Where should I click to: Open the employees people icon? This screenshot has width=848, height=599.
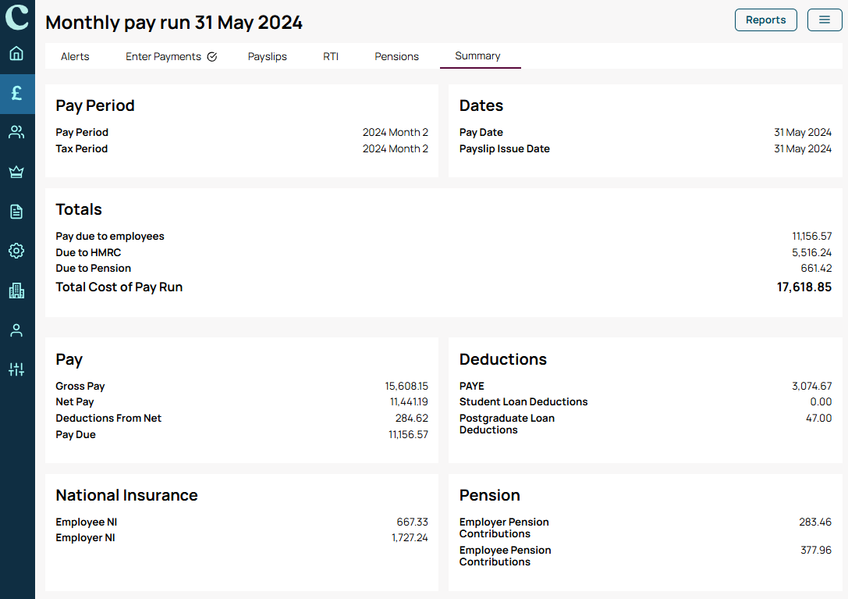click(16, 132)
